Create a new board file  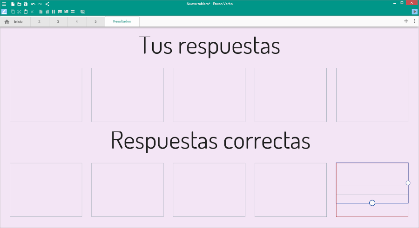pyautogui.click(x=13, y=4)
